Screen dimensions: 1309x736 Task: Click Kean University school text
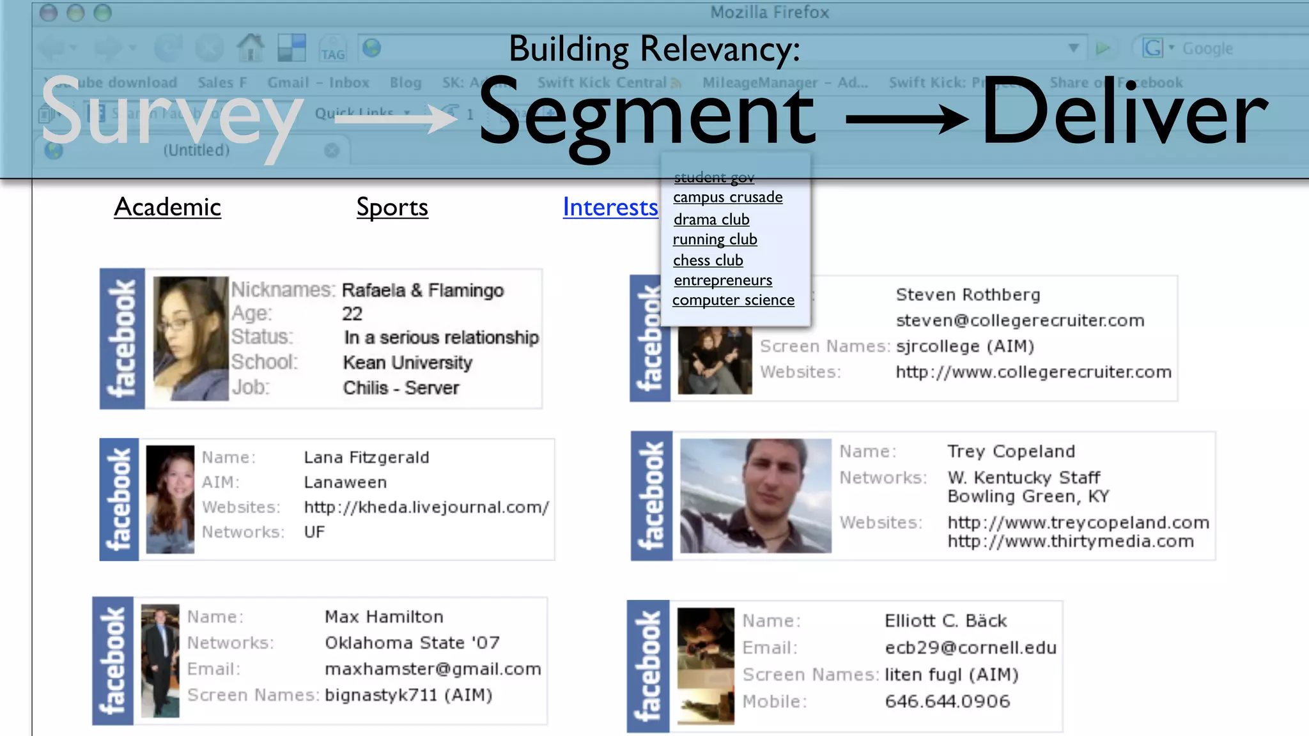point(408,362)
